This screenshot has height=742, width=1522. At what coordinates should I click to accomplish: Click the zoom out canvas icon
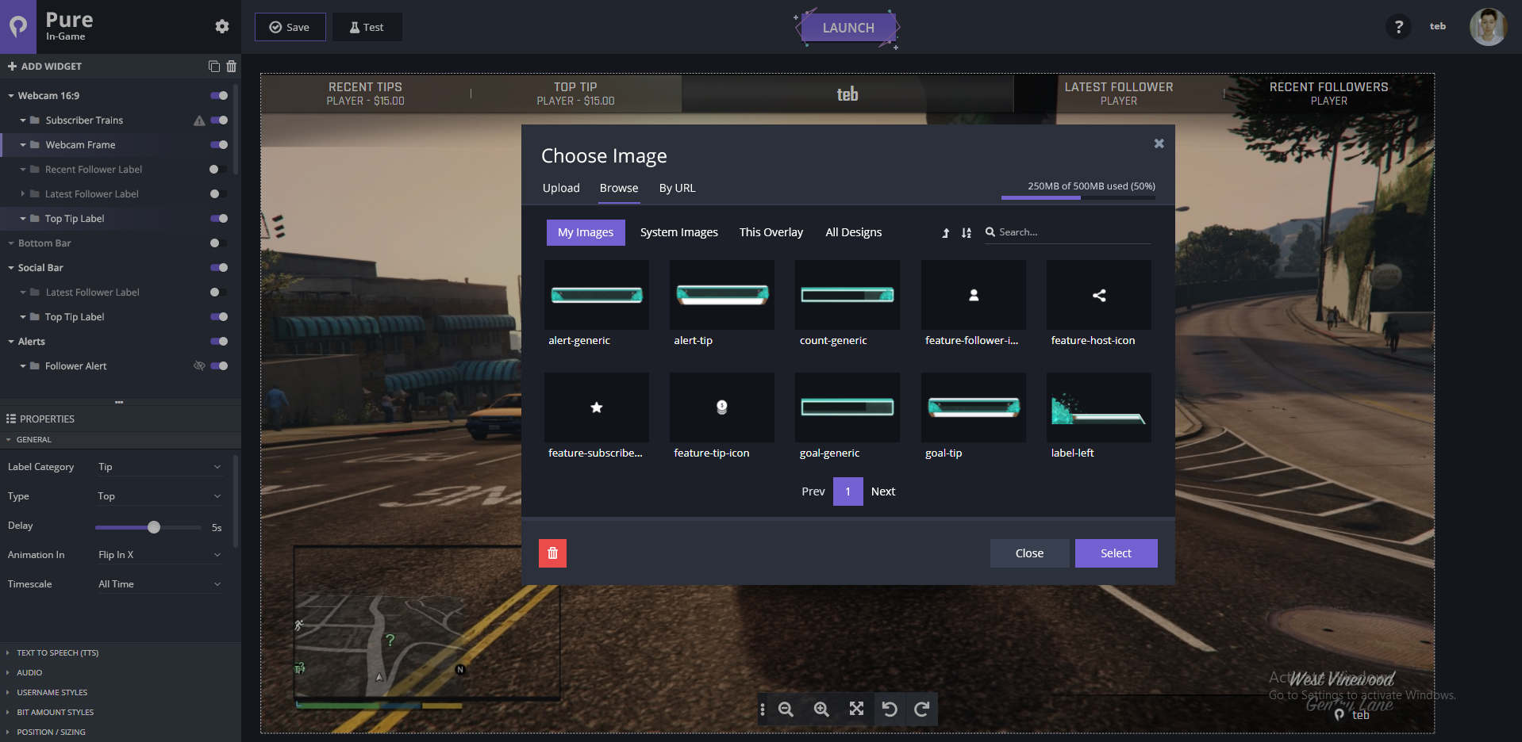786,709
